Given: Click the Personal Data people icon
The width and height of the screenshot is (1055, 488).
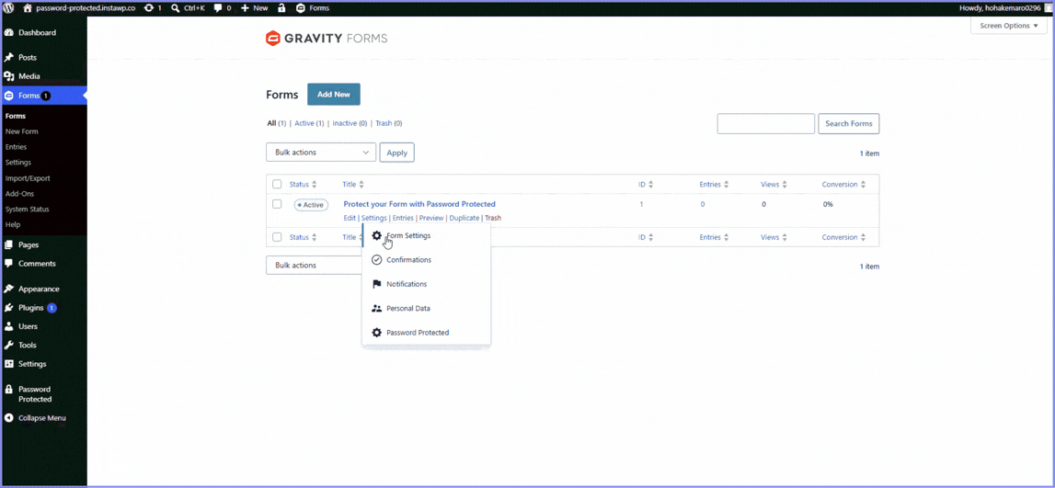Looking at the screenshot, I should pyautogui.click(x=377, y=308).
